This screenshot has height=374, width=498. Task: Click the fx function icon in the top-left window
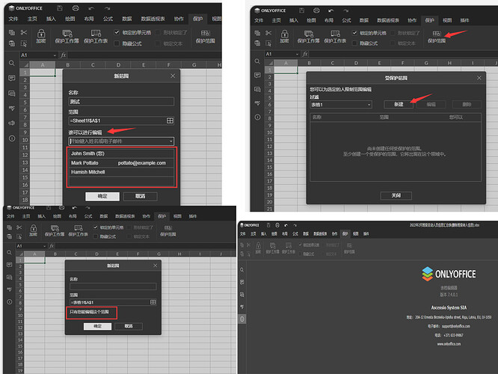(x=64, y=55)
